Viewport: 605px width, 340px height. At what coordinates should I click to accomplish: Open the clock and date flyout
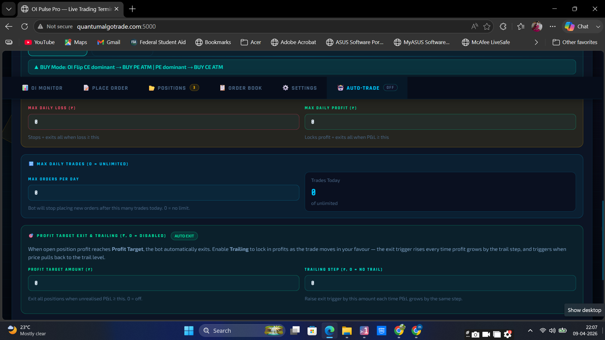pyautogui.click(x=585, y=331)
